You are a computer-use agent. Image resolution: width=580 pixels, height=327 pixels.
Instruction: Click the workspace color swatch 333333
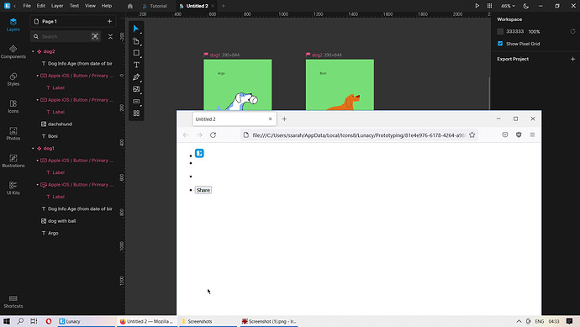[x=500, y=31]
